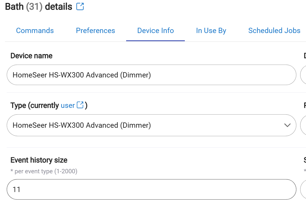Follow the blue 'user' driver link
The image size is (306, 204).
coord(68,105)
